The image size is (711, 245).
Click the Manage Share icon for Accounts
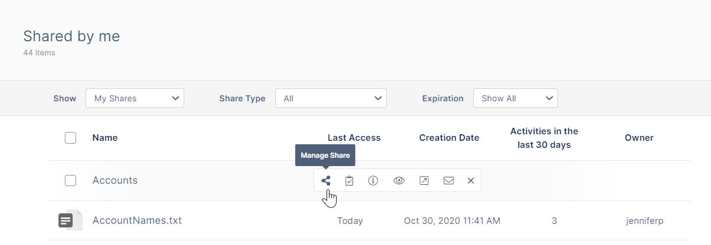coord(326,181)
